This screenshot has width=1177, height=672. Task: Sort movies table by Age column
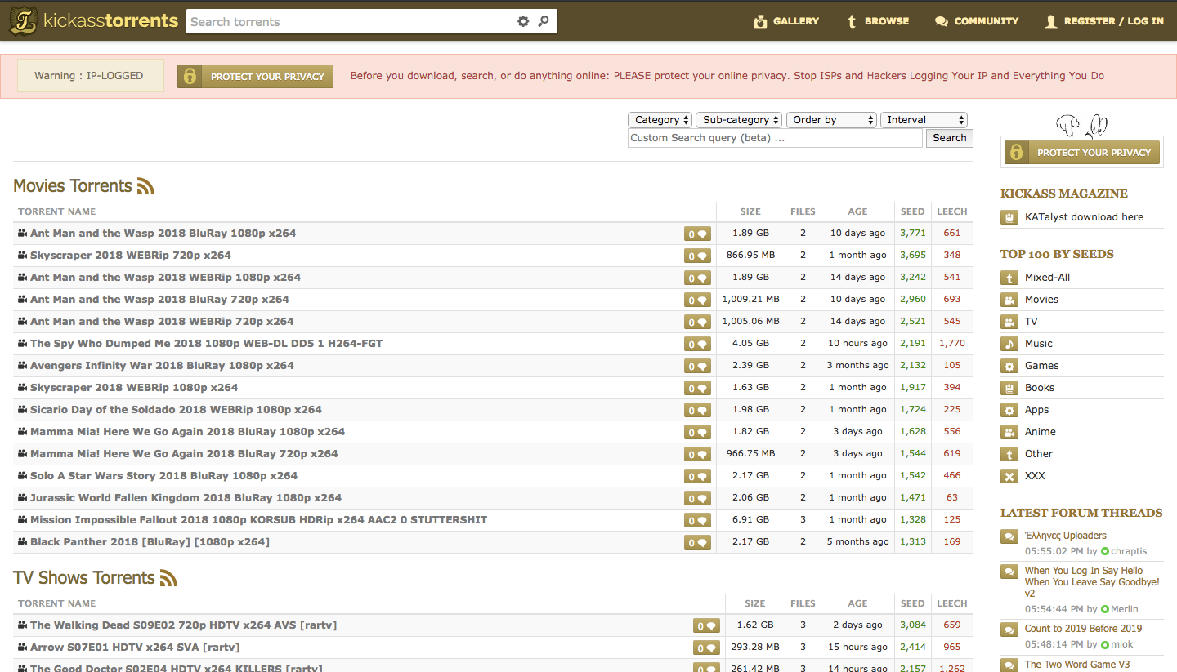pos(857,211)
